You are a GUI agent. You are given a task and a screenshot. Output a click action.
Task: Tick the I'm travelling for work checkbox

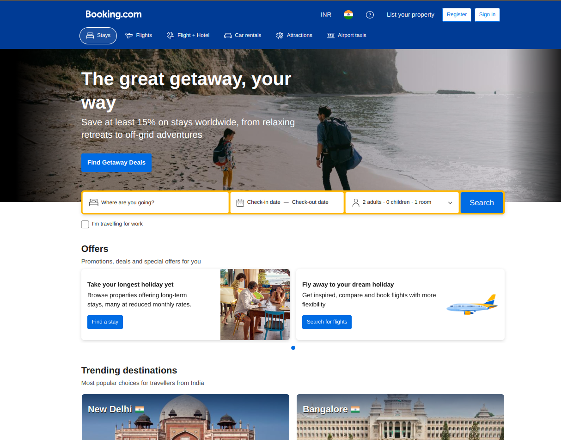(85, 224)
